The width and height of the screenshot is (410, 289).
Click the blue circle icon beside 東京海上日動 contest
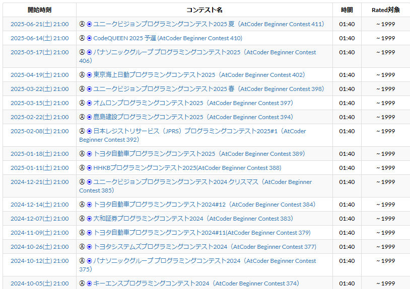point(89,75)
